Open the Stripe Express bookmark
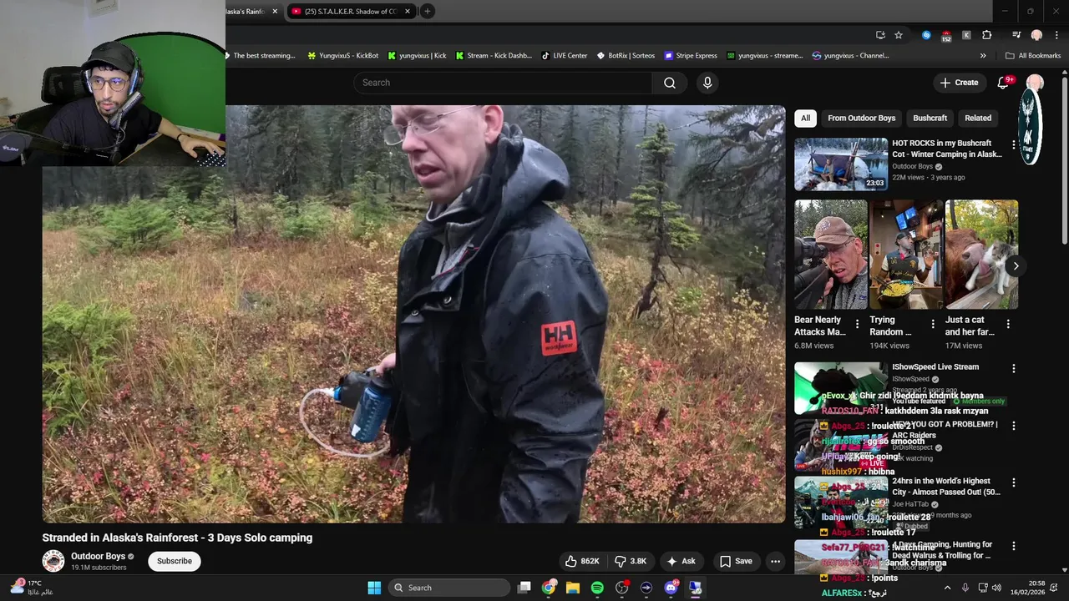The width and height of the screenshot is (1069, 601). click(x=691, y=56)
